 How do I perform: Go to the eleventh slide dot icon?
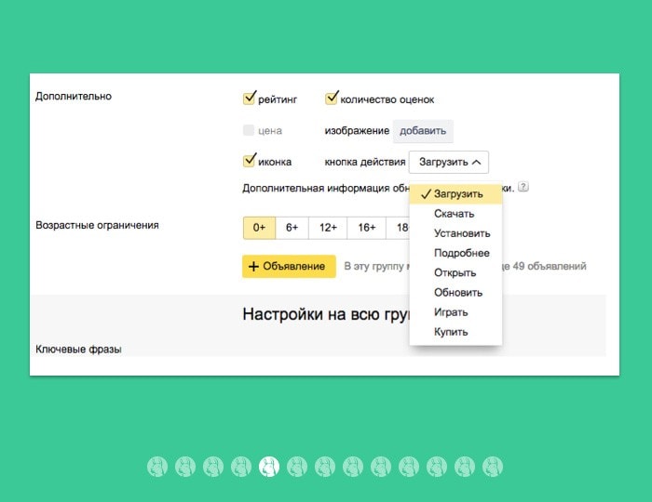coord(437,467)
